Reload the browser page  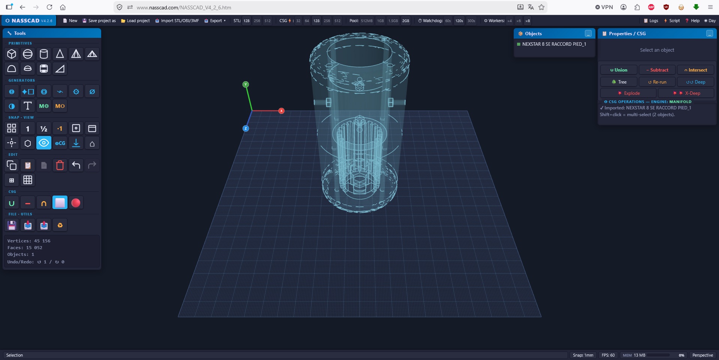tap(49, 7)
